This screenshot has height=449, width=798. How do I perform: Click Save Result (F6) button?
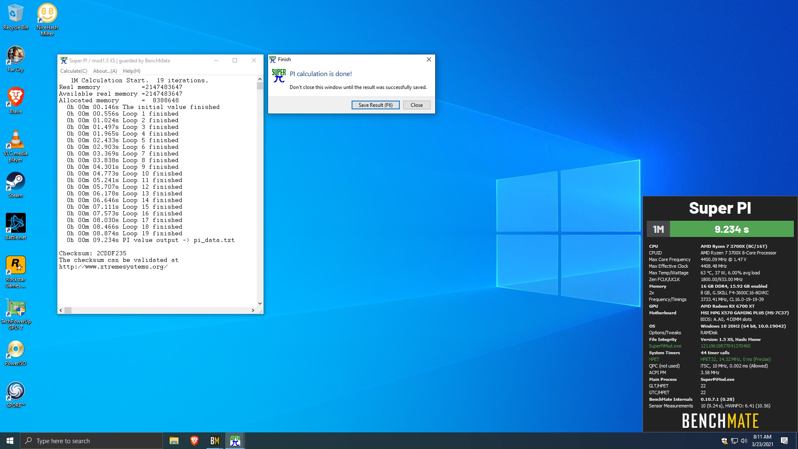(x=375, y=105)
